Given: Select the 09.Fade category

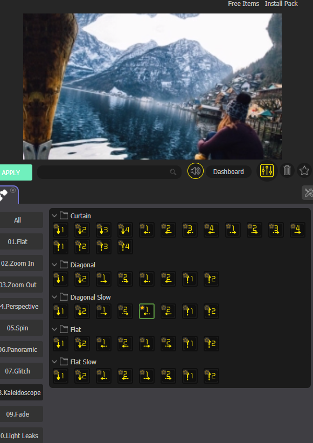Looking at the screenshot, I should click(x=21, y=414).
